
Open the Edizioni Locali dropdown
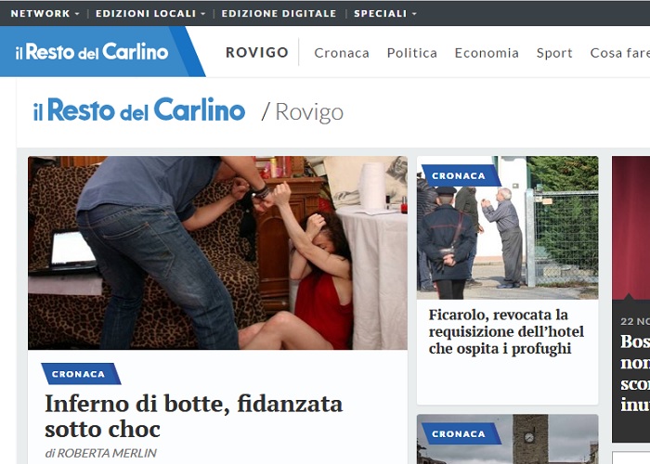150,14
